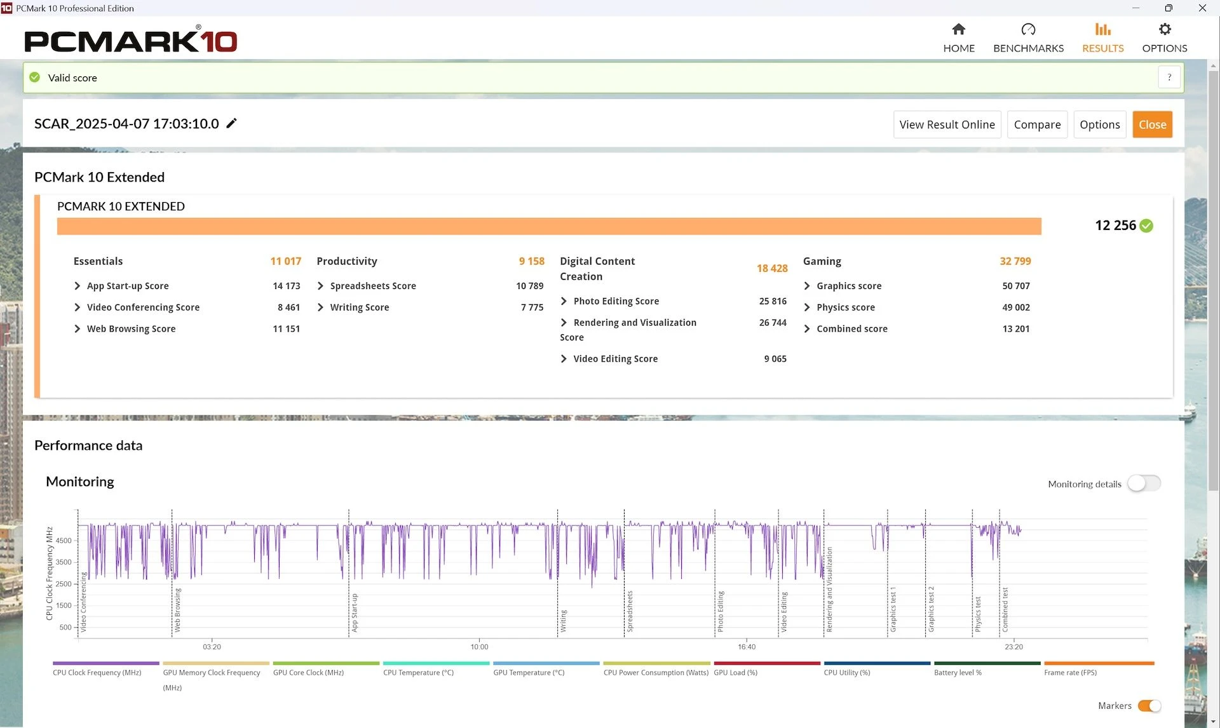Viewport: 1220px width, 728px height.
Task: Select CPU Temperature legend swatch
Action: tap(436, 663)
